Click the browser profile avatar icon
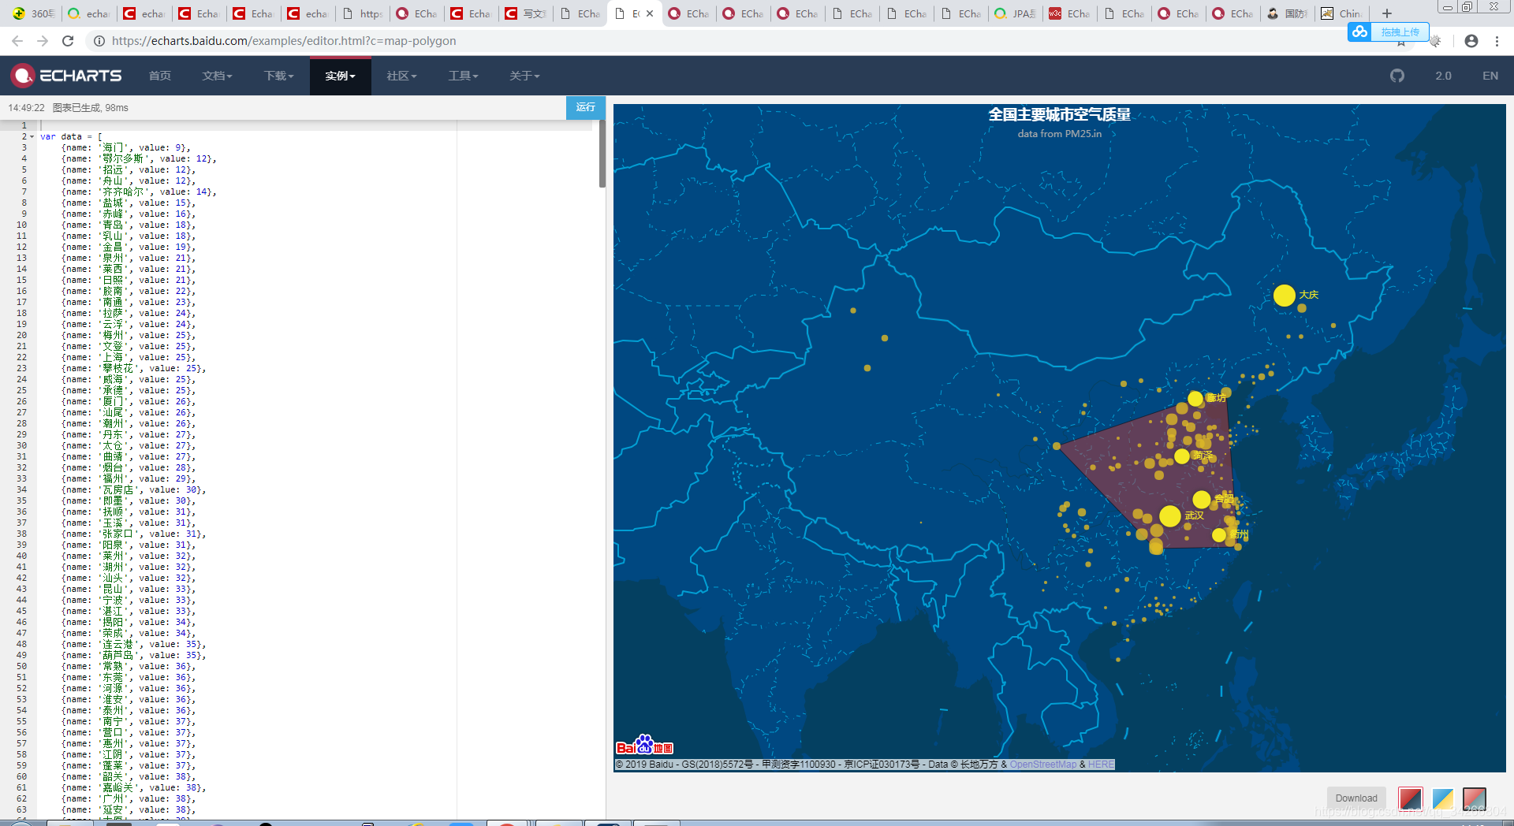Viewport: 1514px width, 826px height. (1471, 41)
